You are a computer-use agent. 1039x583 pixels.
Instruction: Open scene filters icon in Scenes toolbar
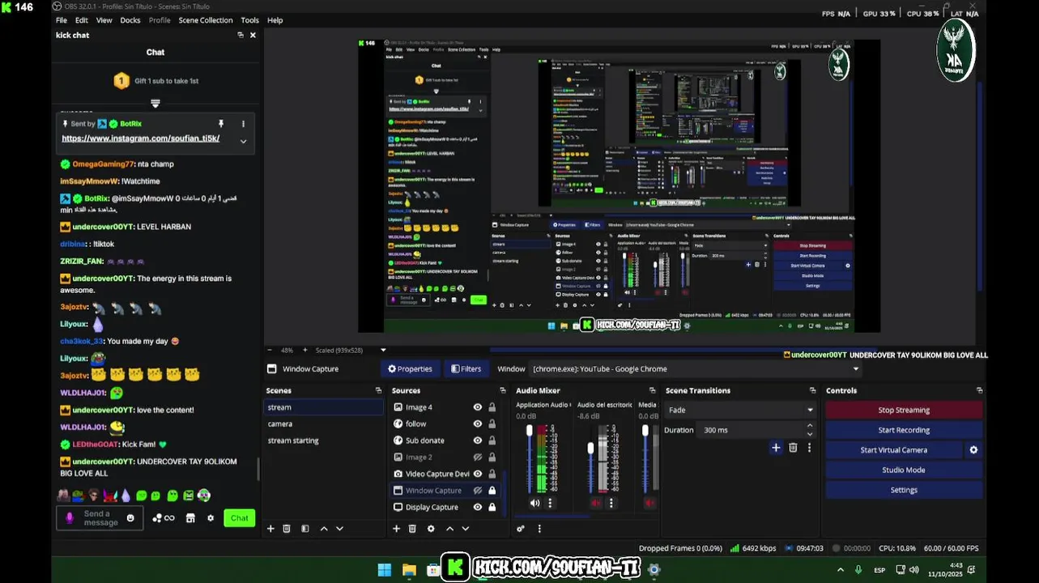click(305, 529)
